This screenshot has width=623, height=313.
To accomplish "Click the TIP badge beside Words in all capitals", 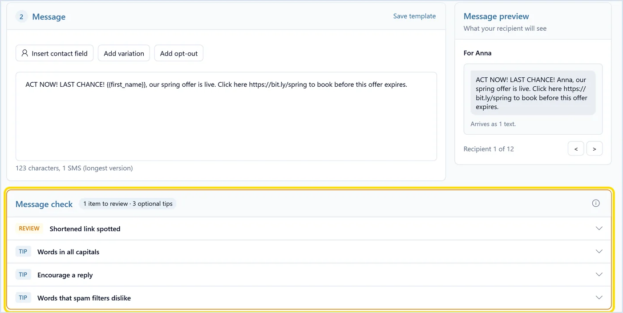I will coord(23,252).
